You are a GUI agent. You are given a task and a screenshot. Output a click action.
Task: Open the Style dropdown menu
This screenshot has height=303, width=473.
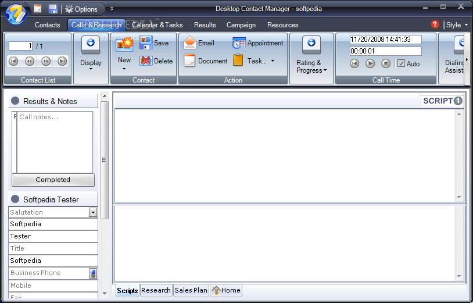click(x=457, y=25)
